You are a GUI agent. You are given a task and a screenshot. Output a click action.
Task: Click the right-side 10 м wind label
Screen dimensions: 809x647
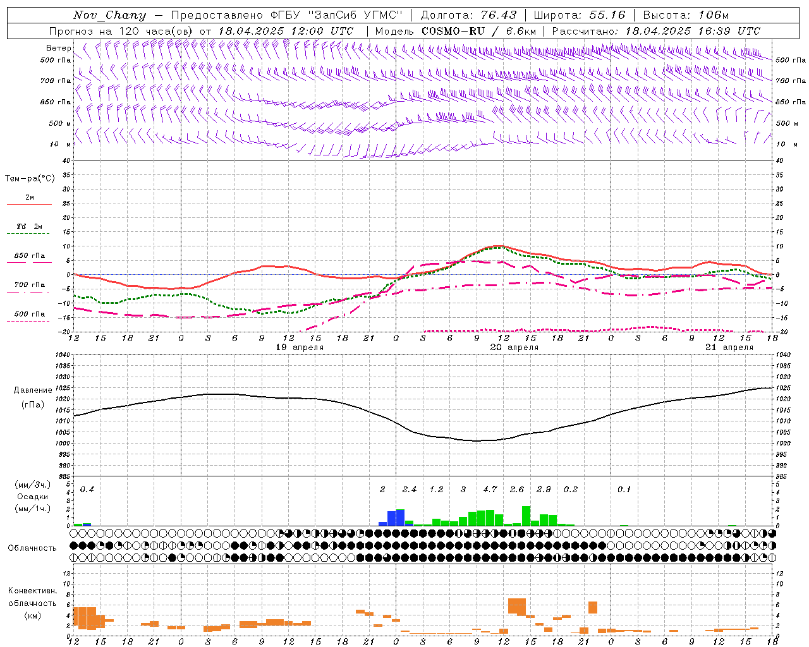(x=787, y=144)
